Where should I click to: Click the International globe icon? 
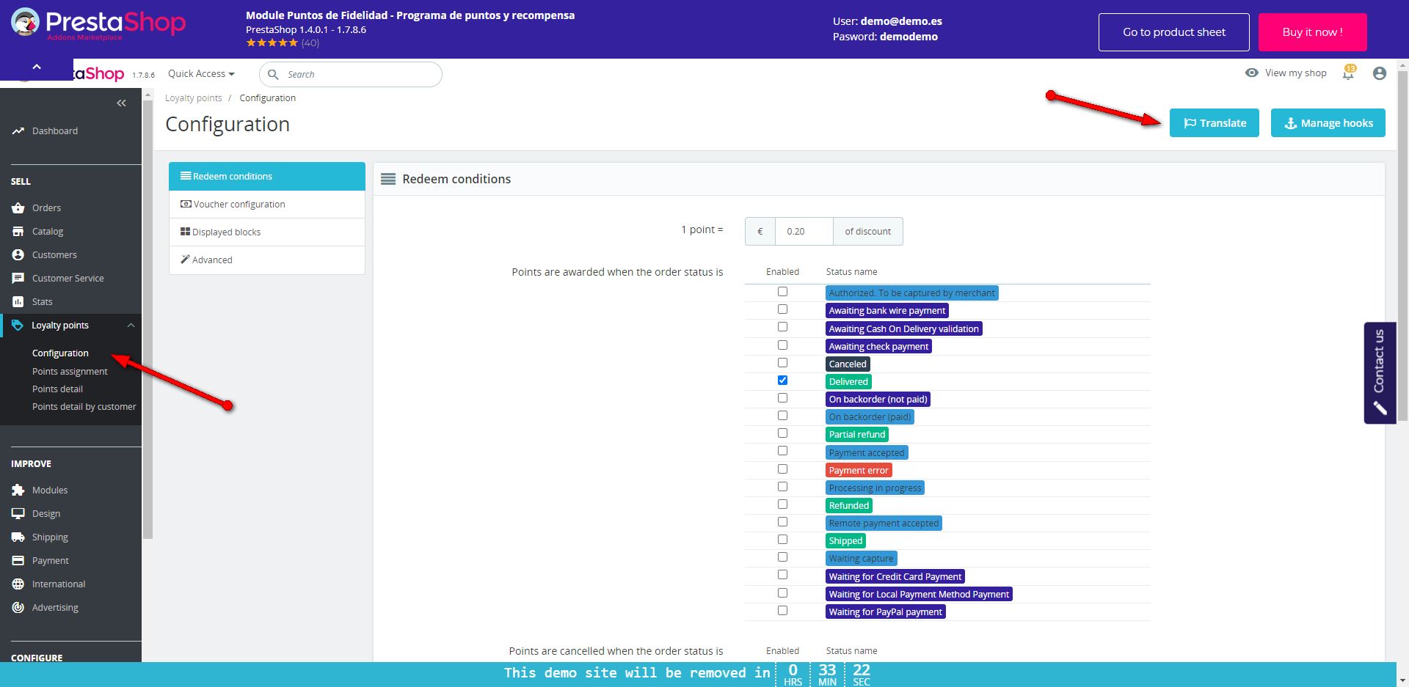click(x=18, y=584)
